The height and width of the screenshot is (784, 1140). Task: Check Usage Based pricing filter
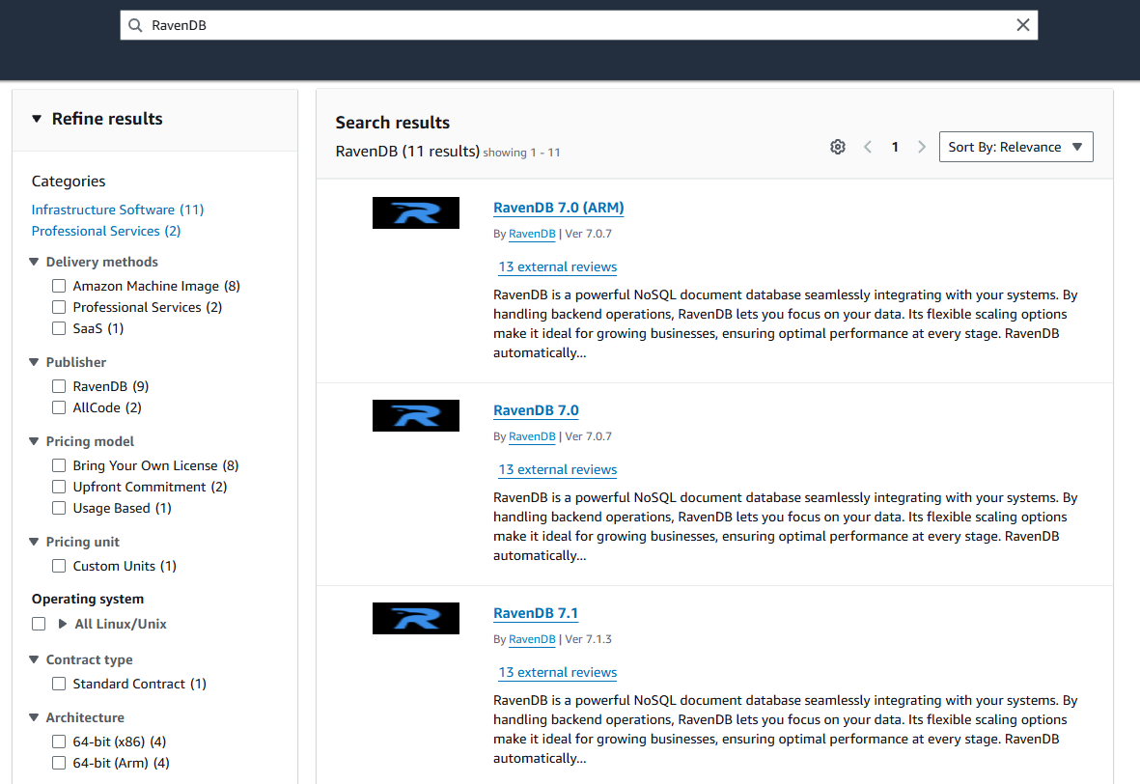click(x=59, y=508)
